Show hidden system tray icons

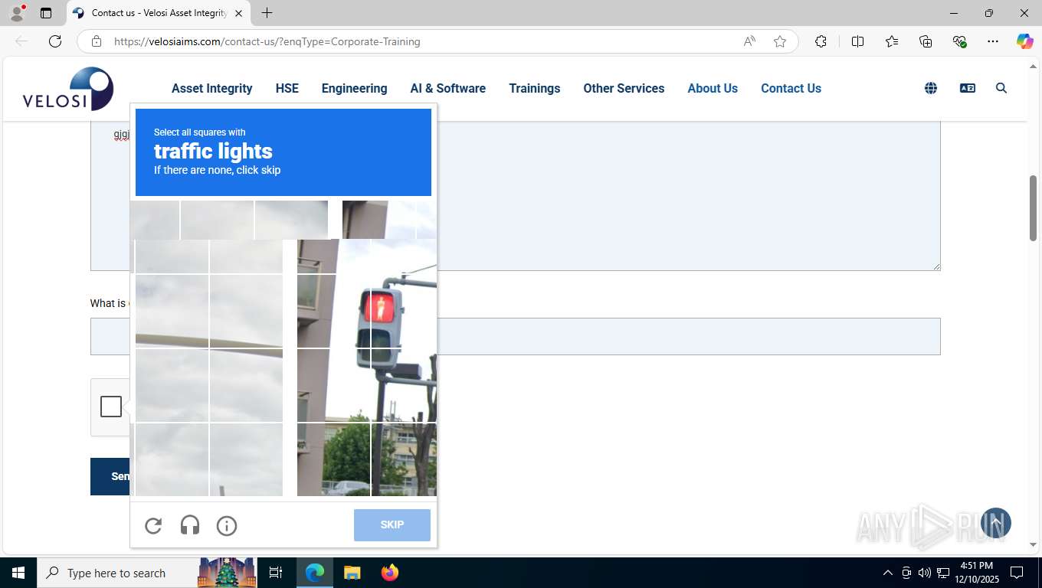click(x=888, y=573)
